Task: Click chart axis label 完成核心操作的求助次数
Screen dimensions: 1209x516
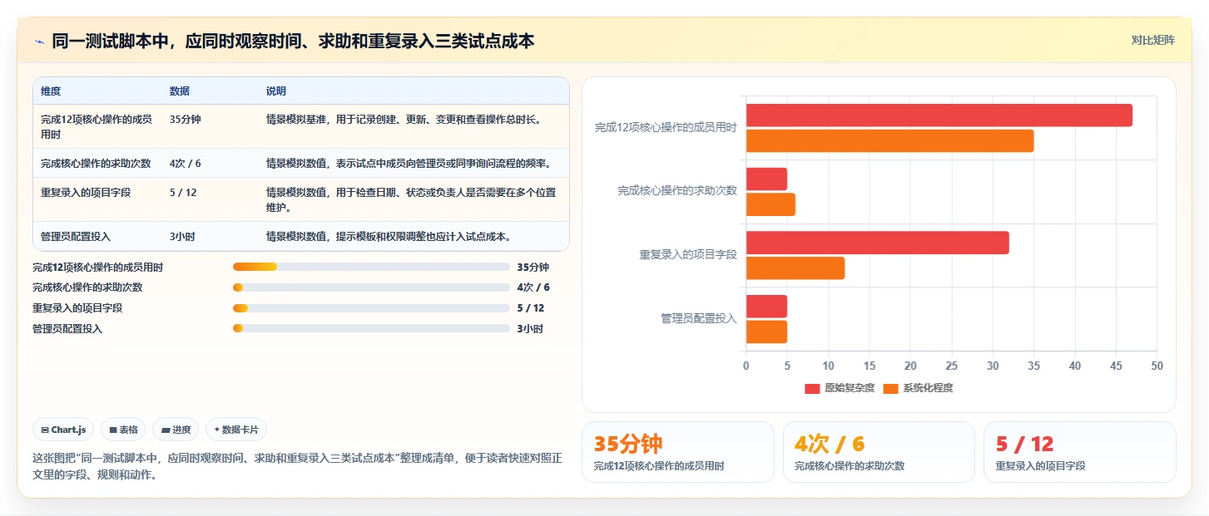Action: pos(677,190)
